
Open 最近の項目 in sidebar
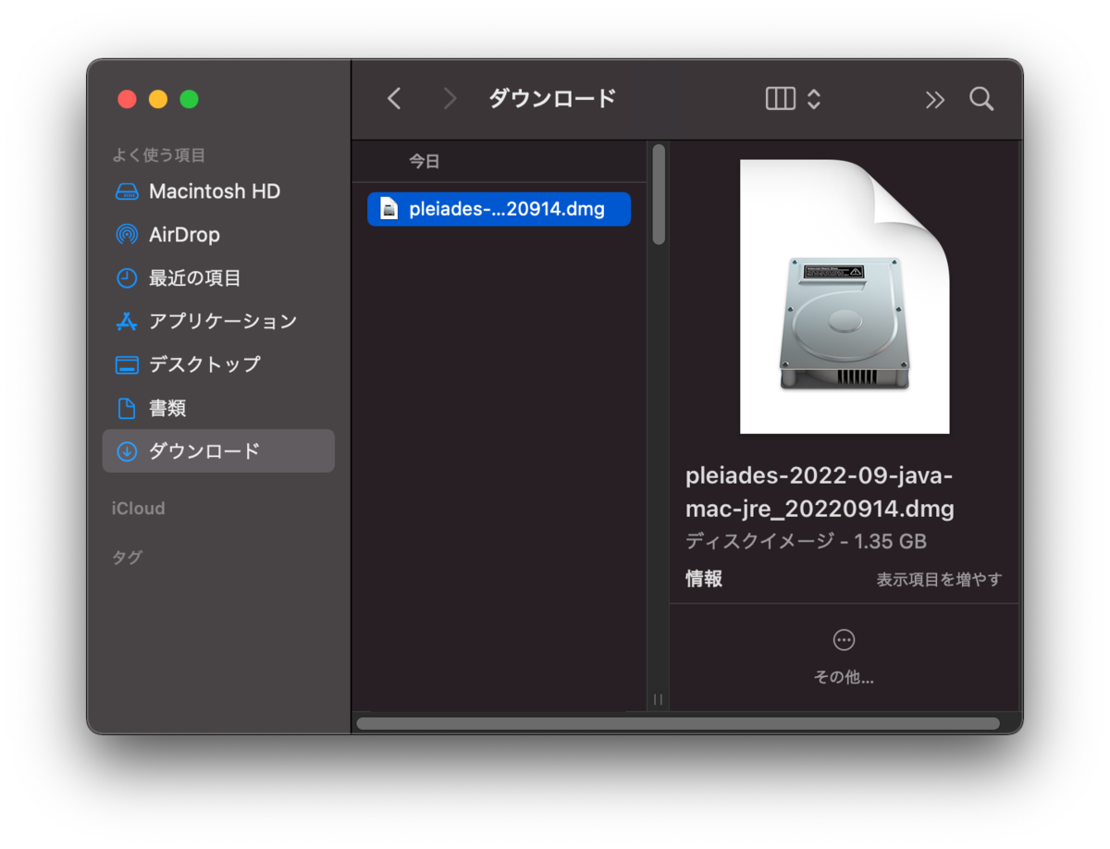coord(218,277)
